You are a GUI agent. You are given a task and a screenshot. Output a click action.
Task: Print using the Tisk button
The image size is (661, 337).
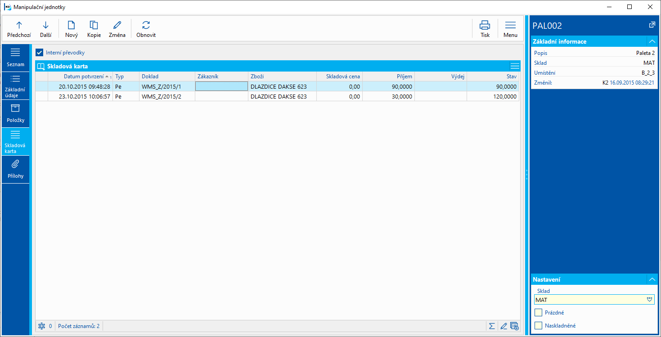click(x=485, y=29)
